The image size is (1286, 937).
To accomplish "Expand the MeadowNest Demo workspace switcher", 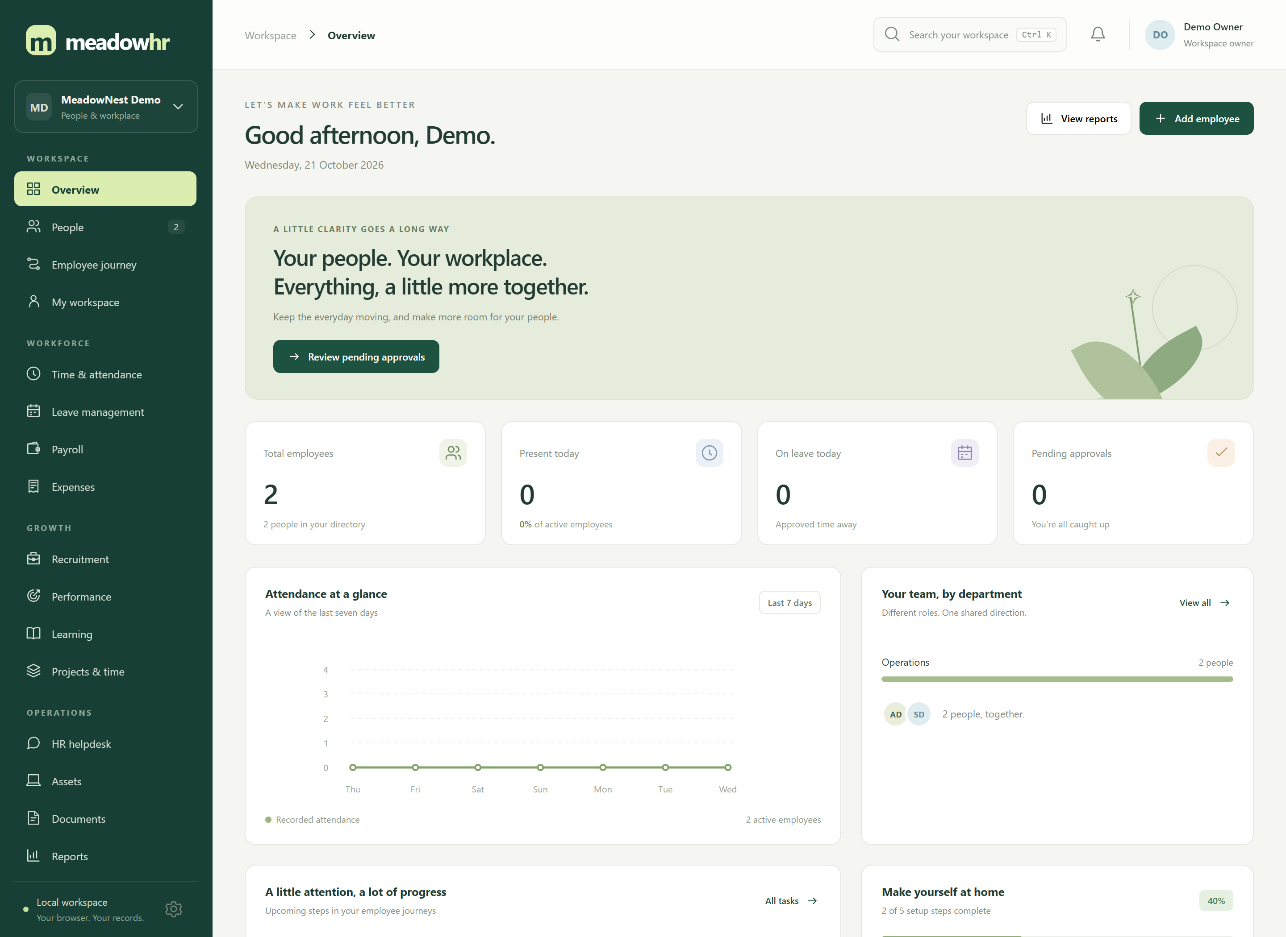I will (106, 107).
